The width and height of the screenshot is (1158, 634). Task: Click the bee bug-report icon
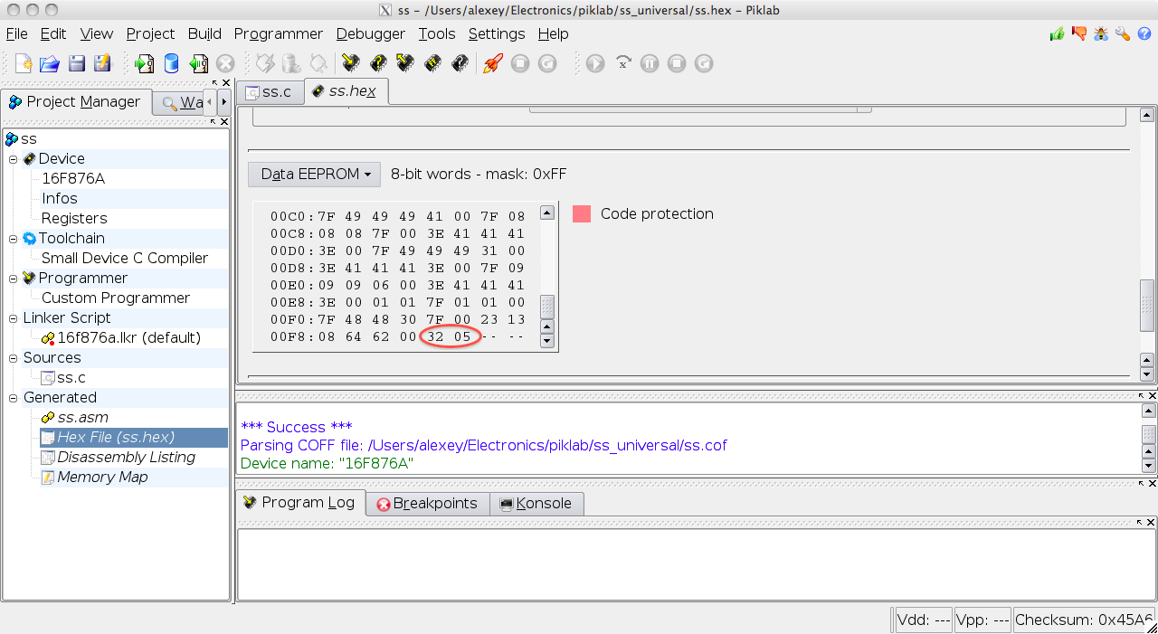coord(1100,34)
